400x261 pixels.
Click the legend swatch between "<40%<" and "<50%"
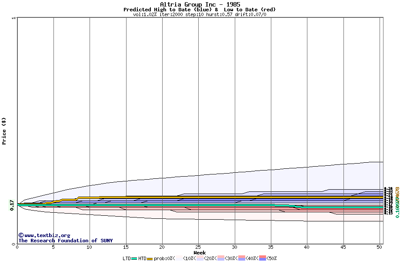[263, 258]
